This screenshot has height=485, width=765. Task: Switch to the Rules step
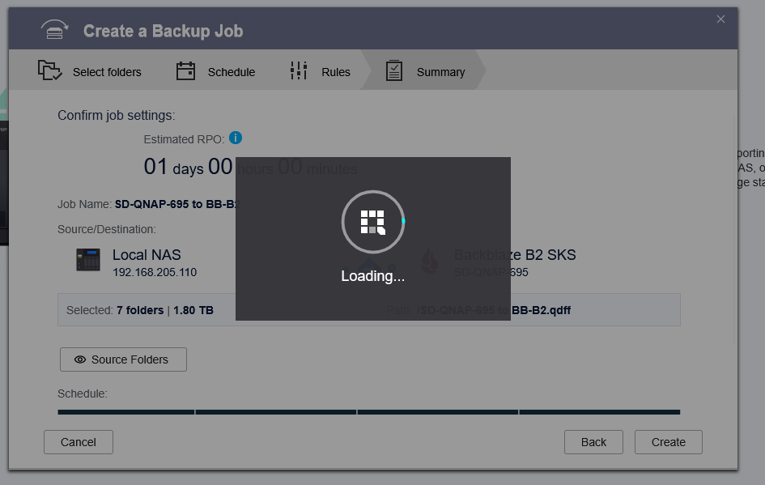[336, 71]
